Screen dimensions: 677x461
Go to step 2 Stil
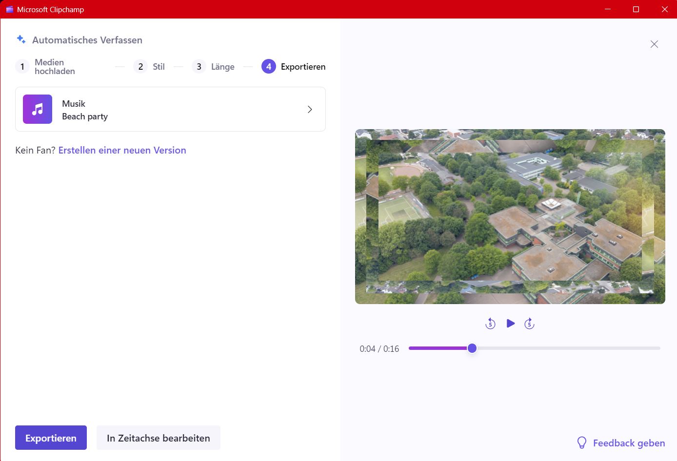click(140, 67)
